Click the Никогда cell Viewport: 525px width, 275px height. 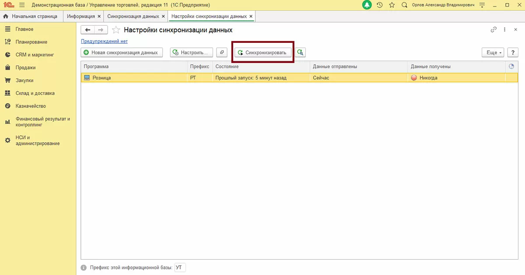pos(457,78)
